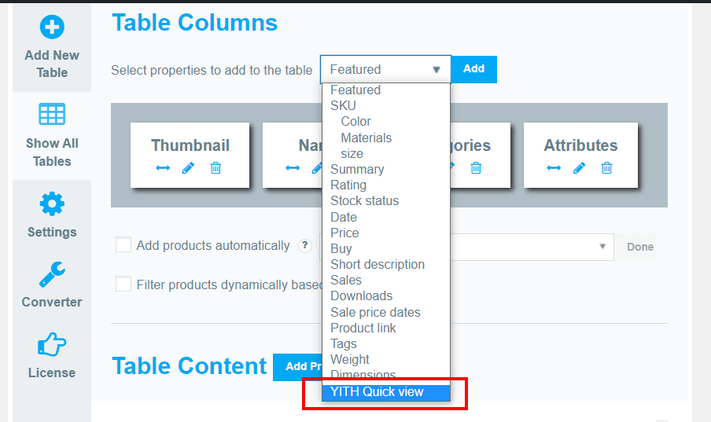Image resolution: width=711 pixels, height=422 pixels.
Task: Edit the Attributes column with pencil icon
Action: 579,168
